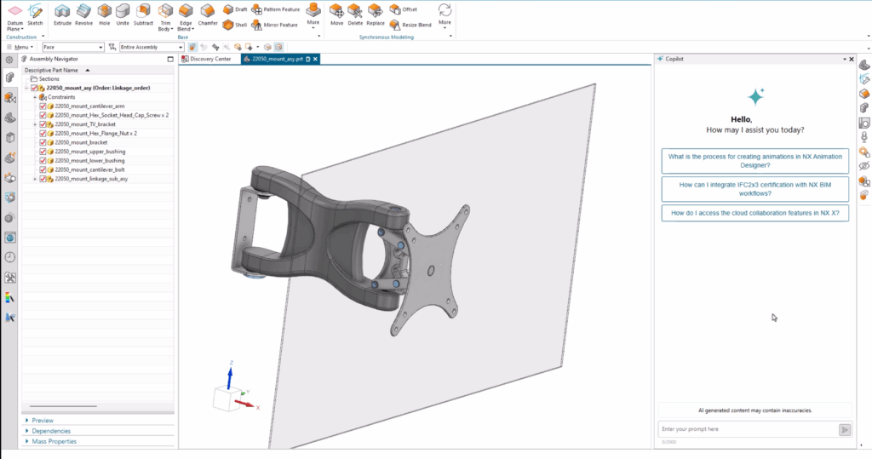Open the Entire Assembly scope dropdown
Screen dimensions: 872x459
click(x=150, y=47)
